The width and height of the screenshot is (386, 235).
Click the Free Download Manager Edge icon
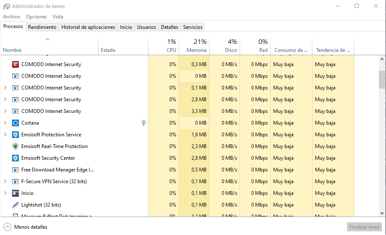tap(15, 170)
